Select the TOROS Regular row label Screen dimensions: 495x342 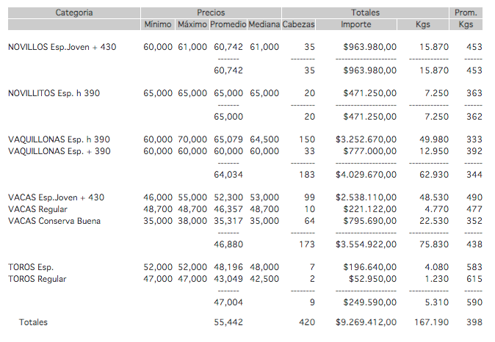point(37,279)
